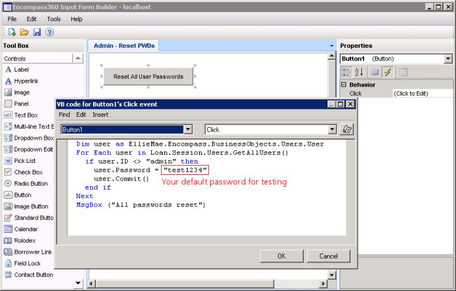The height and width of the screenshot is (291, 456).
Task: Open the Tools menu
Action: [54, 19]
